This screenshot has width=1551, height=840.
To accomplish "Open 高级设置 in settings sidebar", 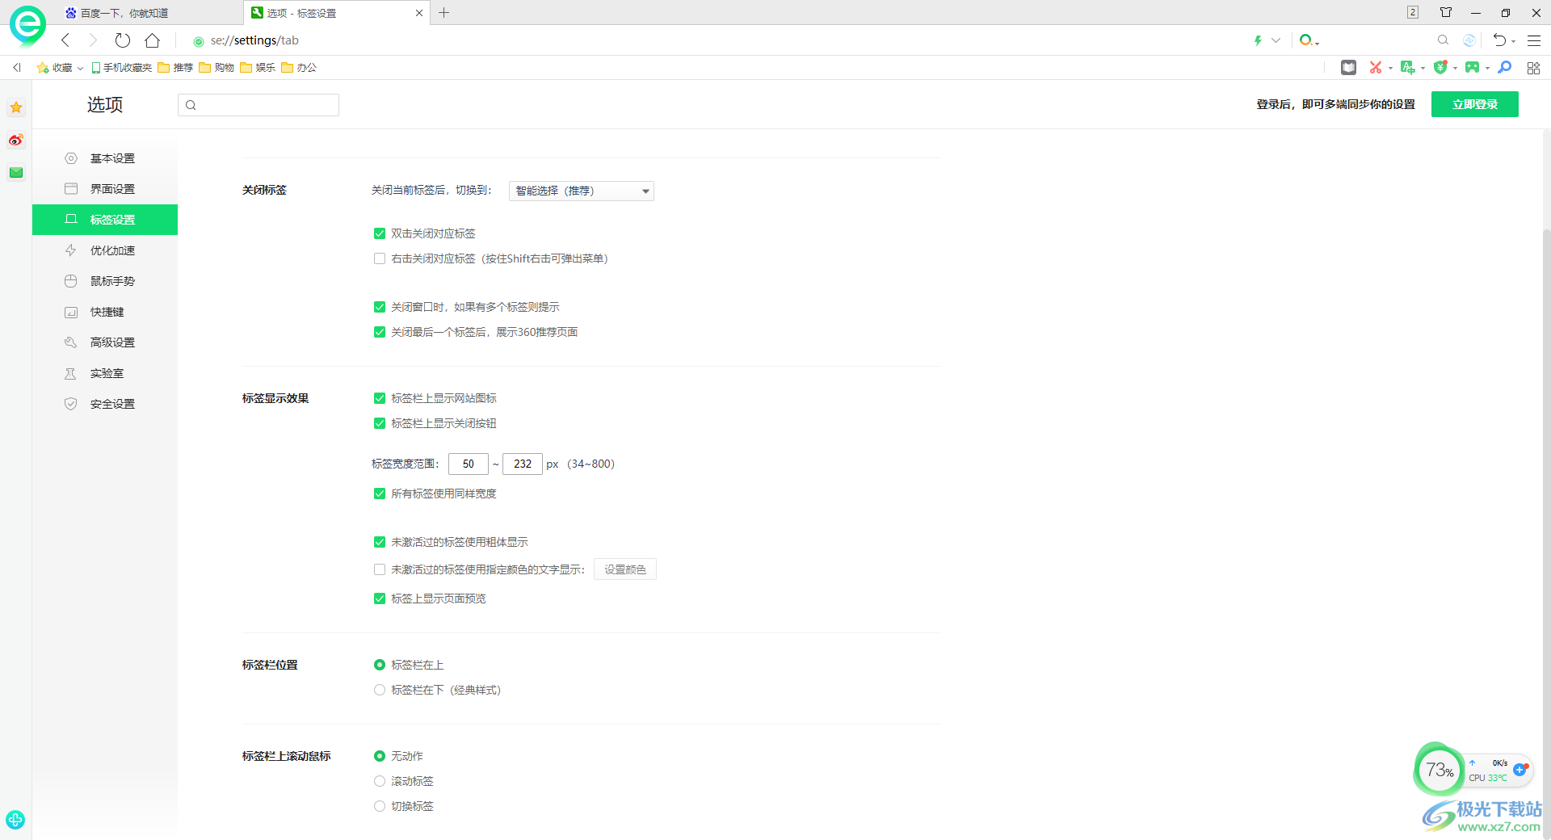I will [x=105, y=342].
